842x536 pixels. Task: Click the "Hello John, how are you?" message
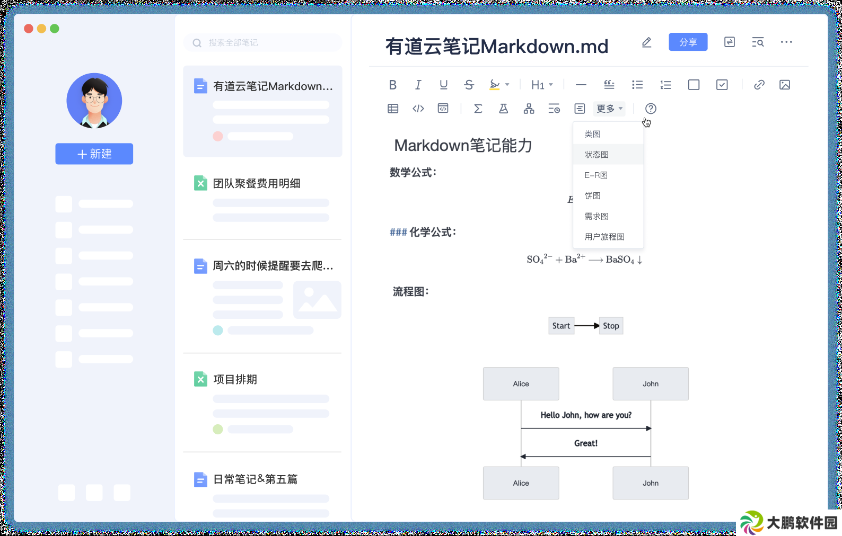click(x=586, y=415)
